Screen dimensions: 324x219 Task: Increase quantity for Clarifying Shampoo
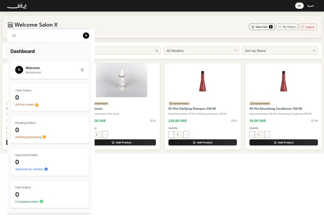coord(186,134)
